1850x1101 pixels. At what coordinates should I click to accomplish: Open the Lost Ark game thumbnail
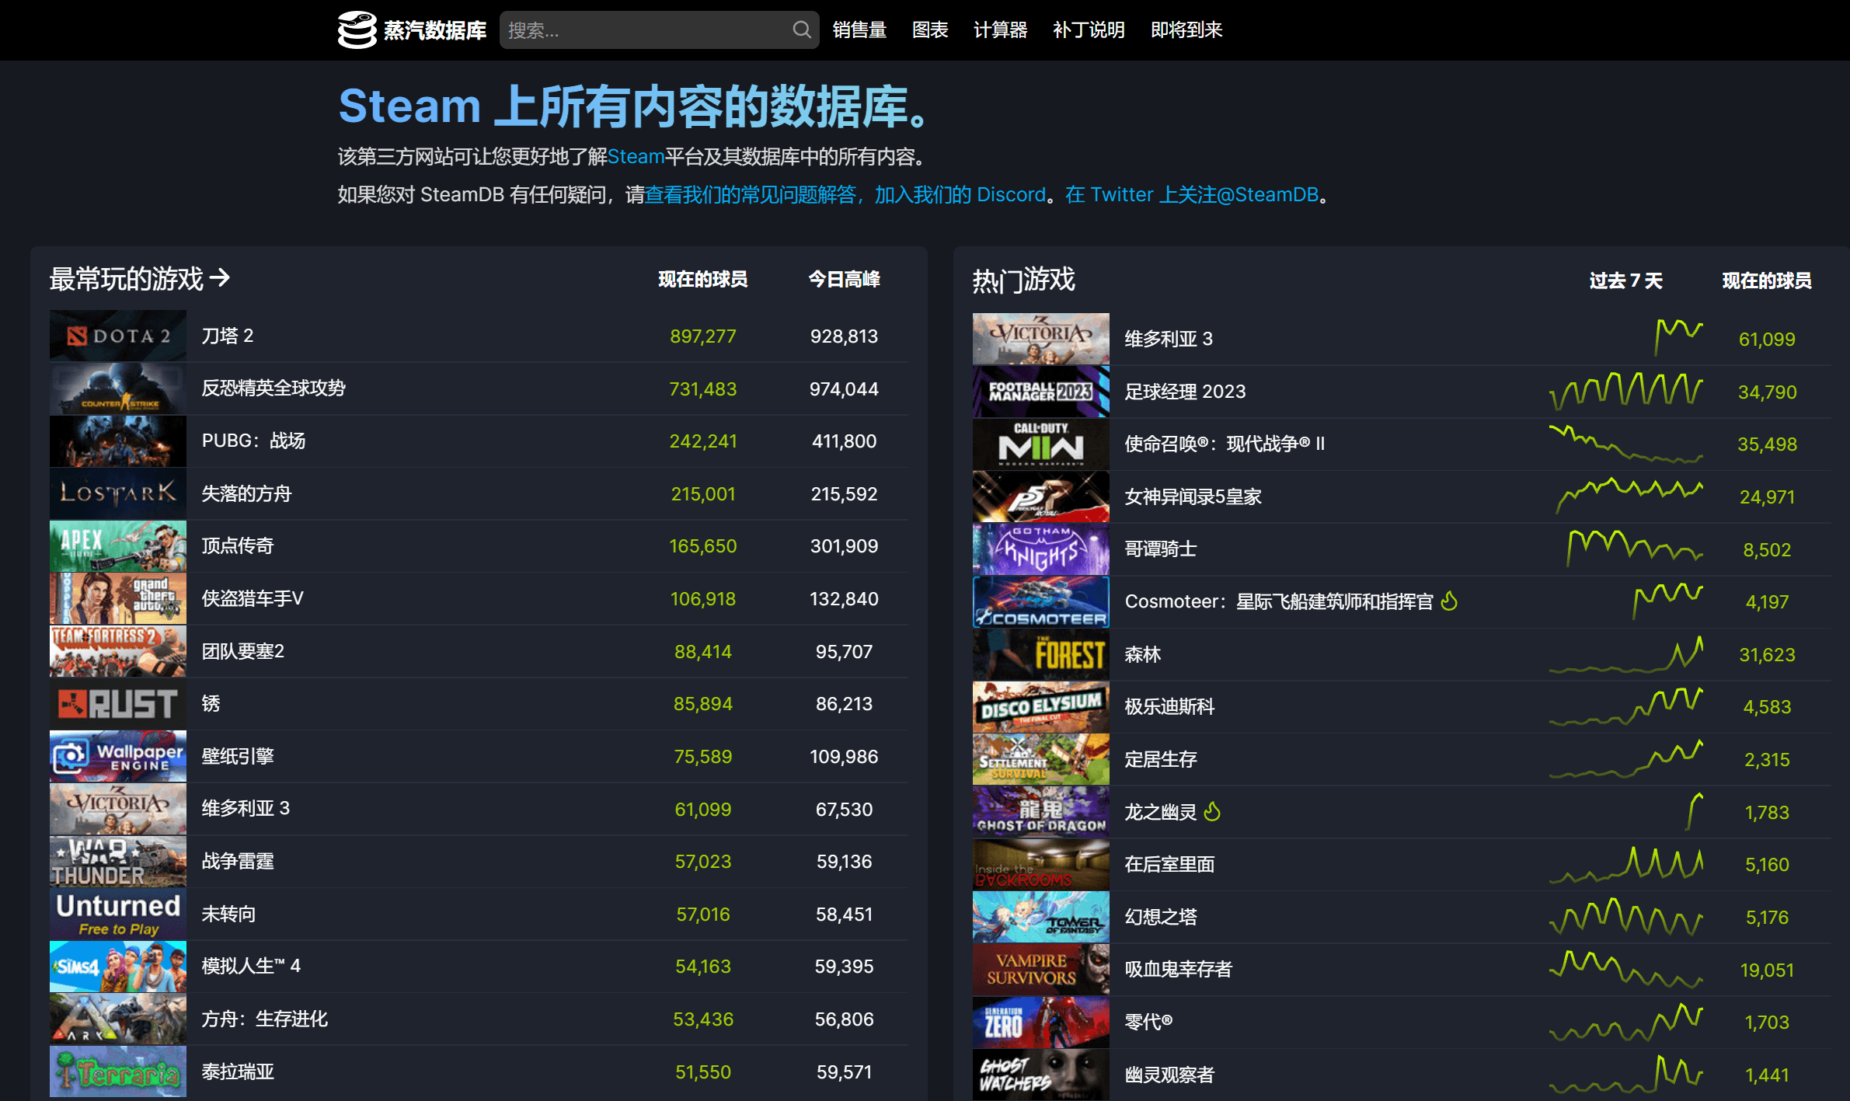(118, 493)
